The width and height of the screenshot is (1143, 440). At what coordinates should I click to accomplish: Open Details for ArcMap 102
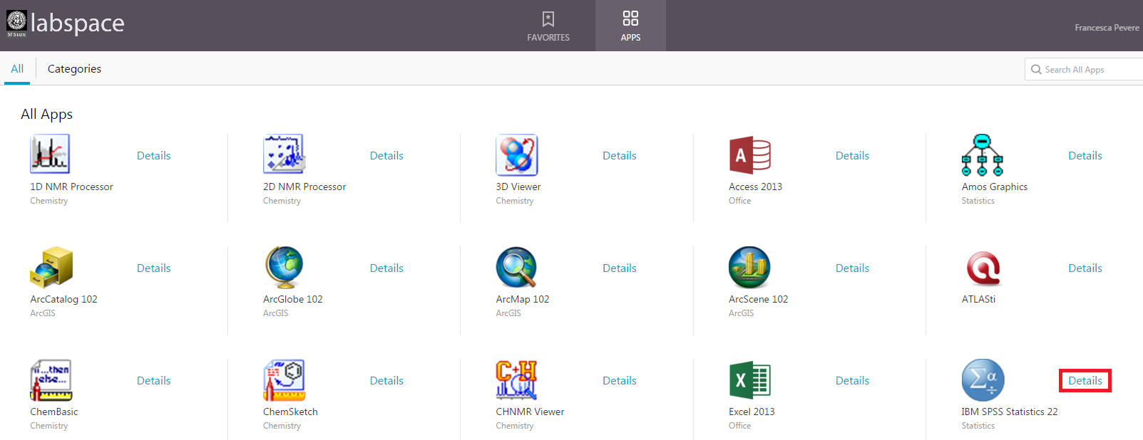[x=620, y=268]
